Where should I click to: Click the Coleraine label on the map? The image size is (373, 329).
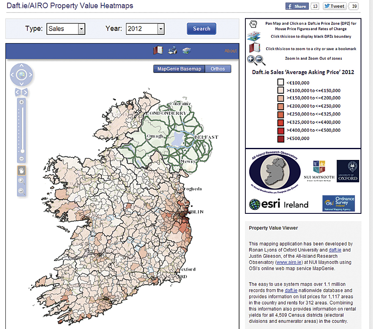(180, 104)
